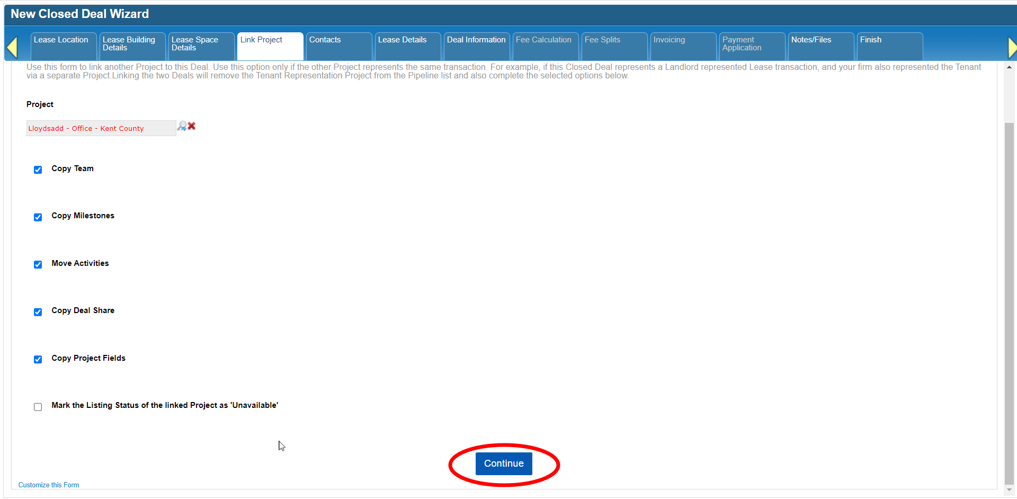The image size is (1017, 499).
Task: Toggle the Copy Milestones checkbox
Action: point(38,217)
